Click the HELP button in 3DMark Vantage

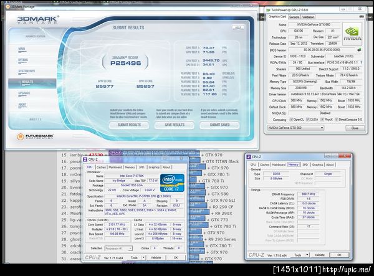click(238, 27)
